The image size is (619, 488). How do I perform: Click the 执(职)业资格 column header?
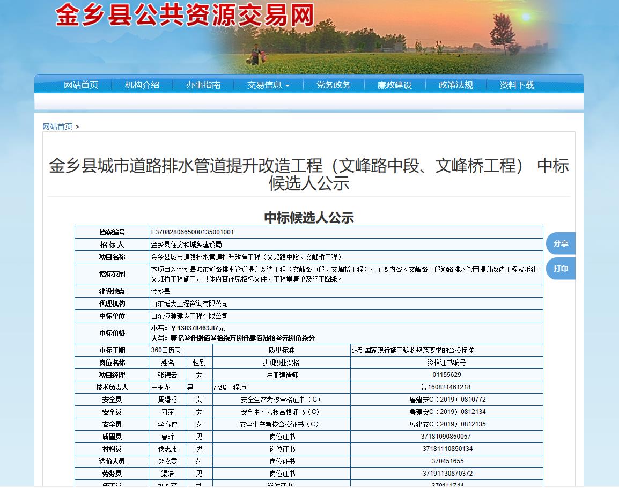[282, 363]
